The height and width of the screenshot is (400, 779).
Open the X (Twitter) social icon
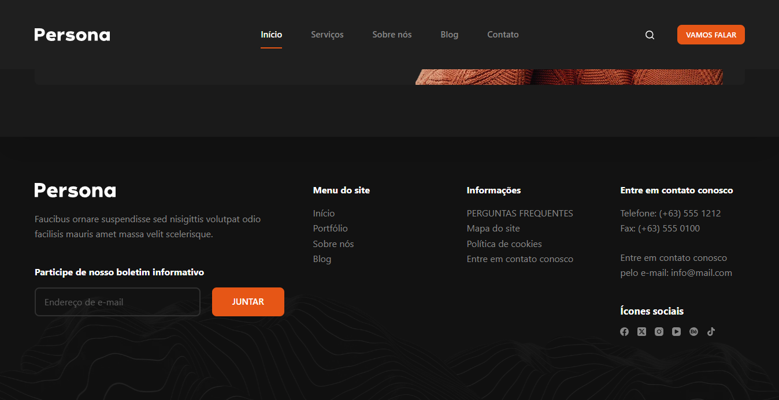tap(641, 331)
